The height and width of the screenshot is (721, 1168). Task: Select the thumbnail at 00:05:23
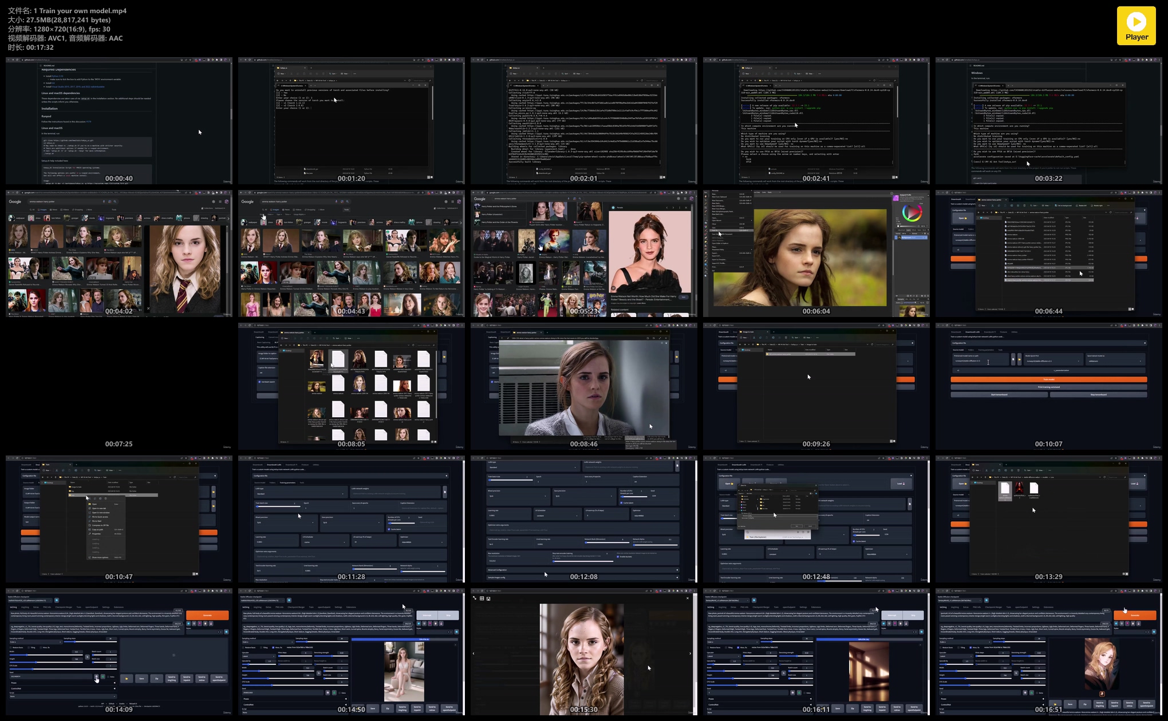584,253
